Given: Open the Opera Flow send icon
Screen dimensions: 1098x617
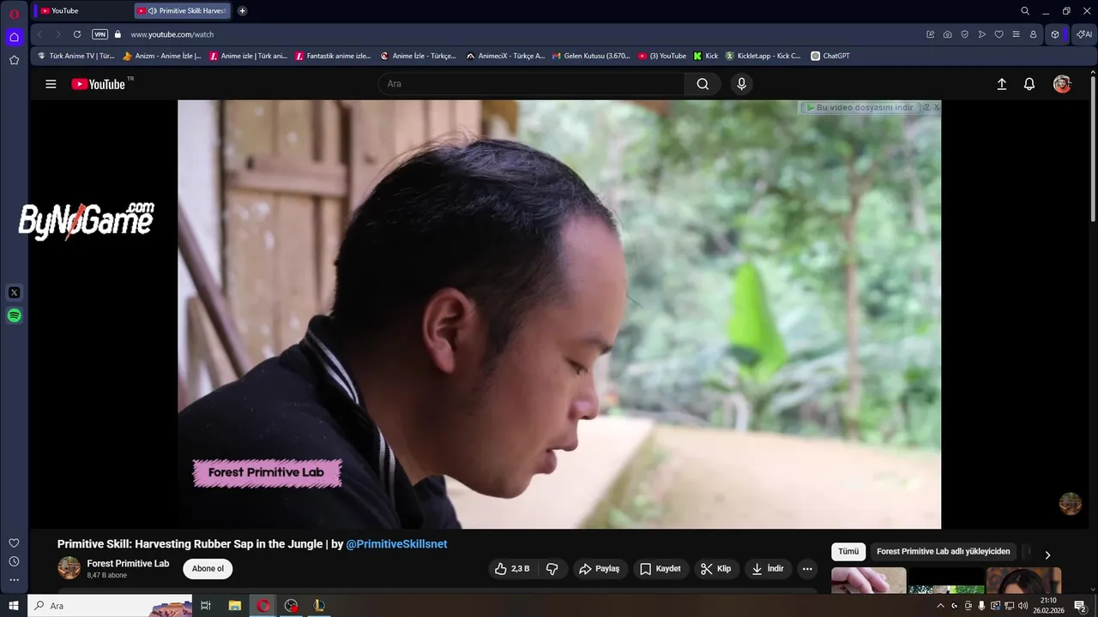Looking at the screenshot, I should click(981, 34).
